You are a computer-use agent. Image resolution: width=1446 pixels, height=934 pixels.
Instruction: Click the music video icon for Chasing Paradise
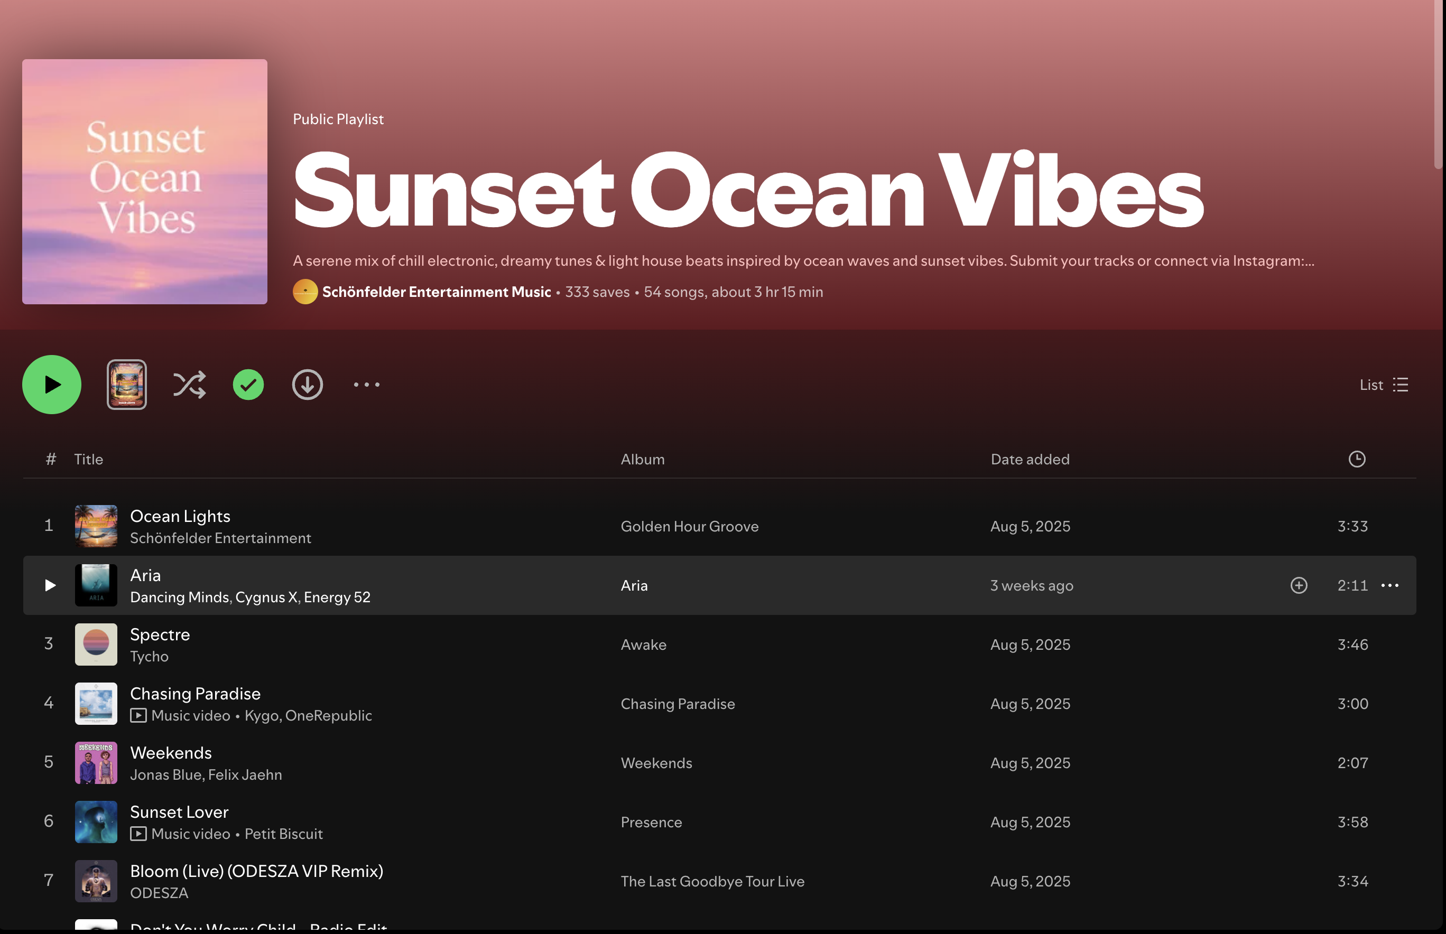[138, 716]
